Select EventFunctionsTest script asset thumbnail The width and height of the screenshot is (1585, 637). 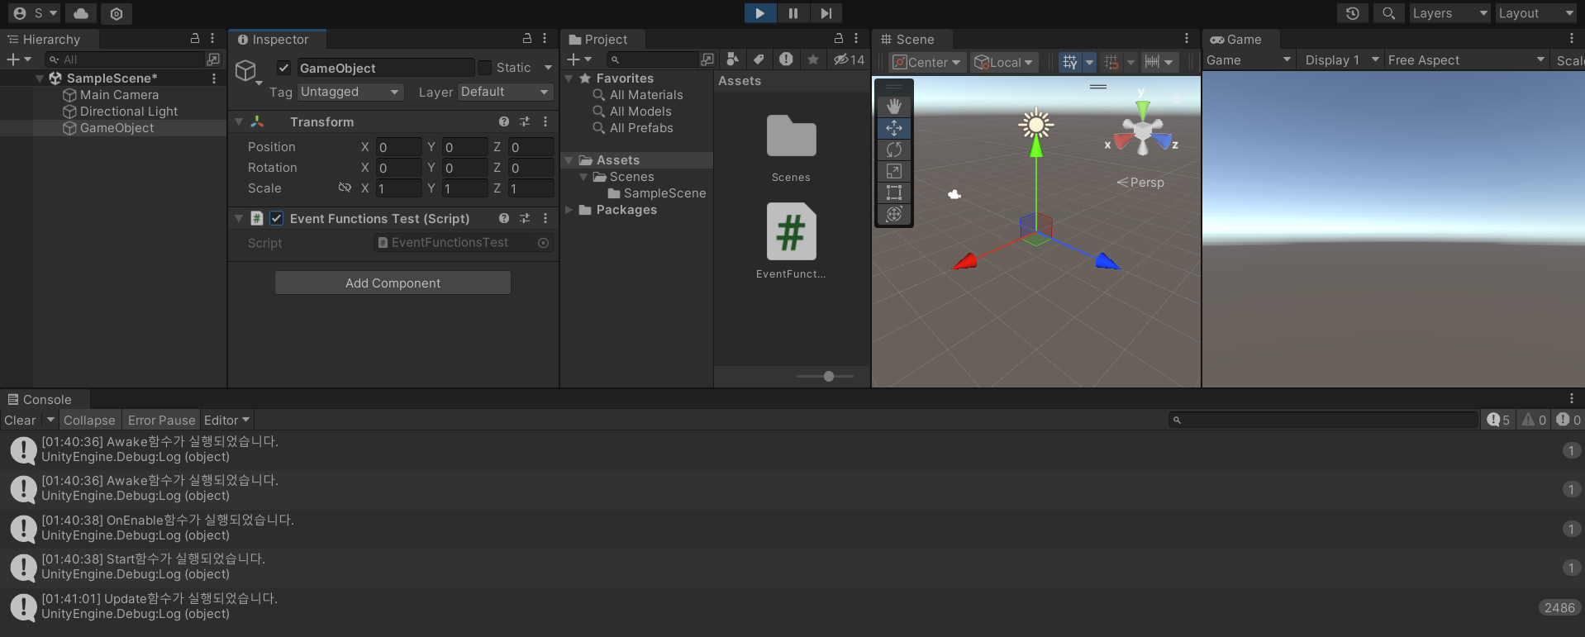pos(791,232)
